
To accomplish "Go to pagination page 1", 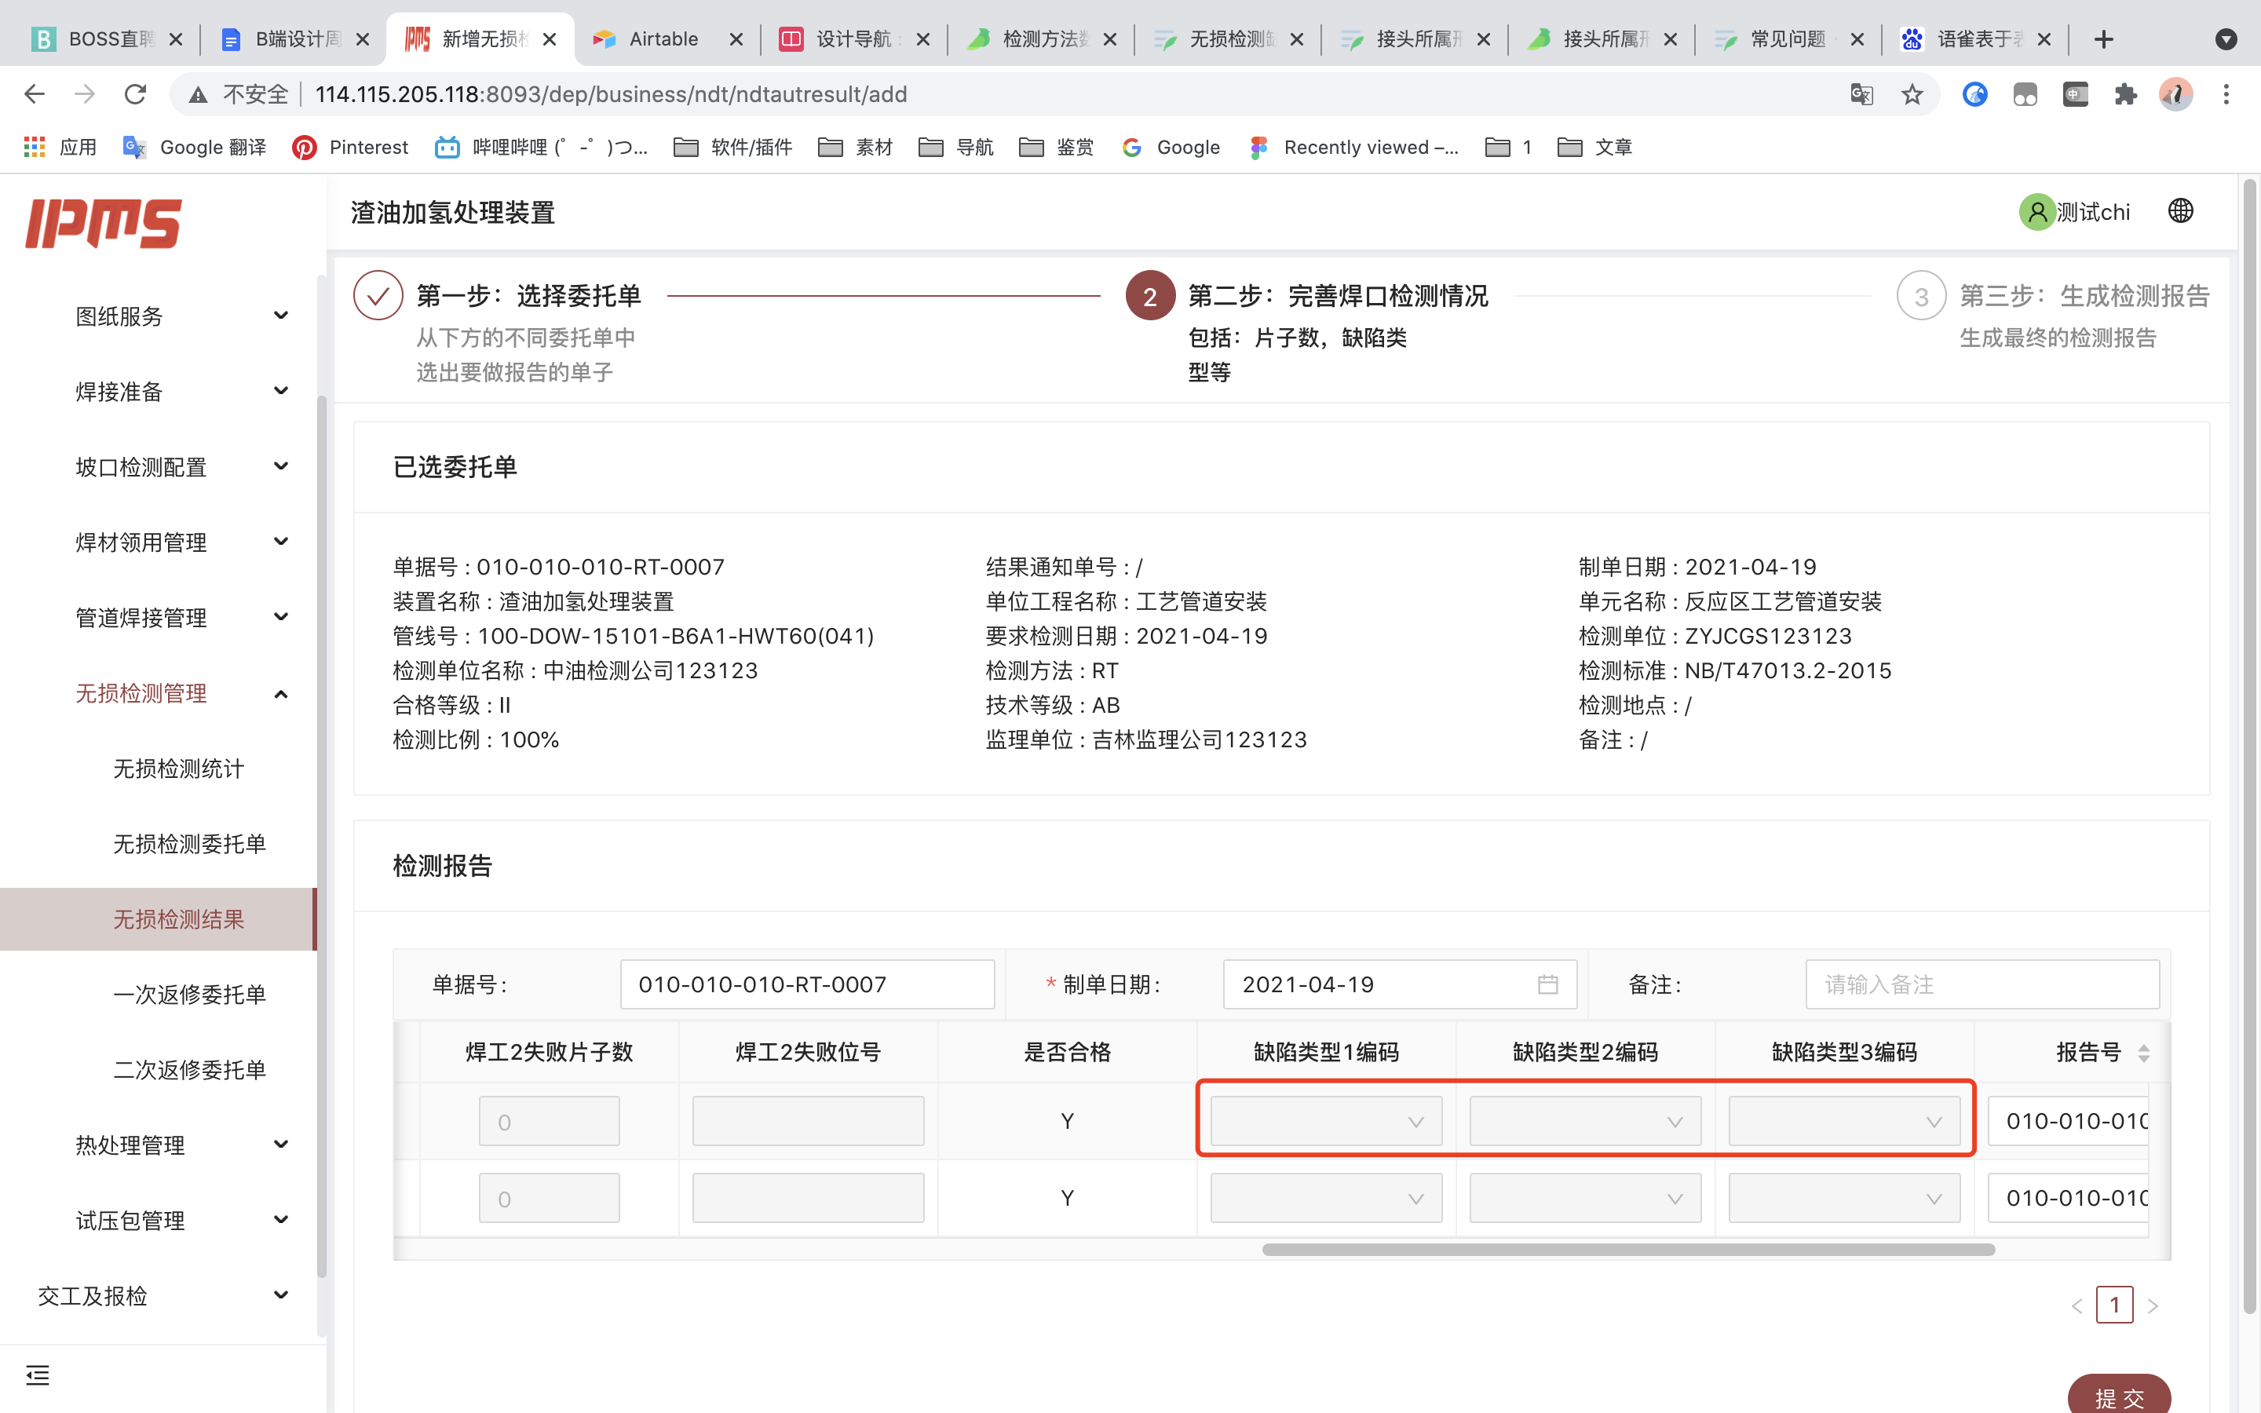I will (x=2114, y=1305).
